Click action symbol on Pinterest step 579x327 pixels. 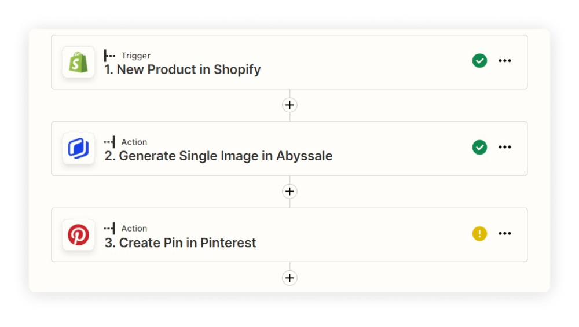[109, 228]
